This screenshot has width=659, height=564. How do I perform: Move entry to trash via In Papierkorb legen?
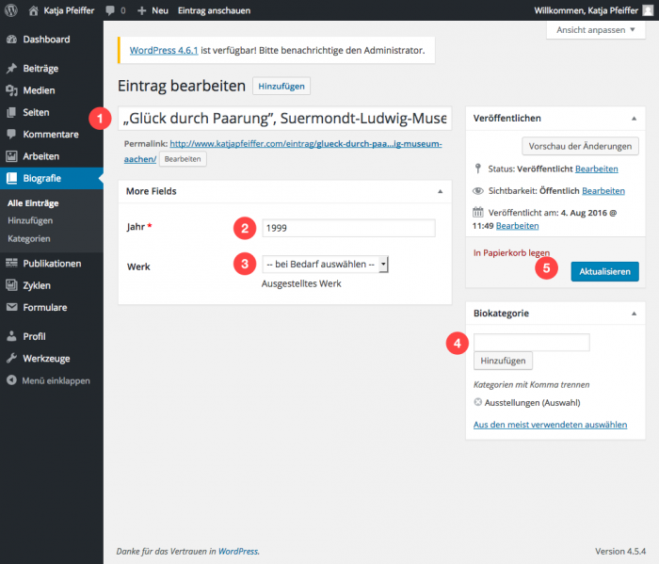pos(511,253)
